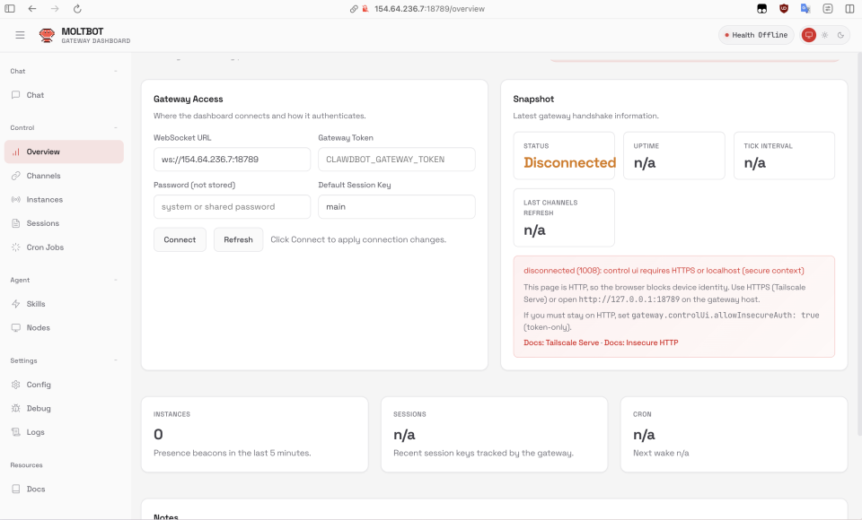
Task: Click the Health Offline status pill
Action: click(x=756, y=35)
